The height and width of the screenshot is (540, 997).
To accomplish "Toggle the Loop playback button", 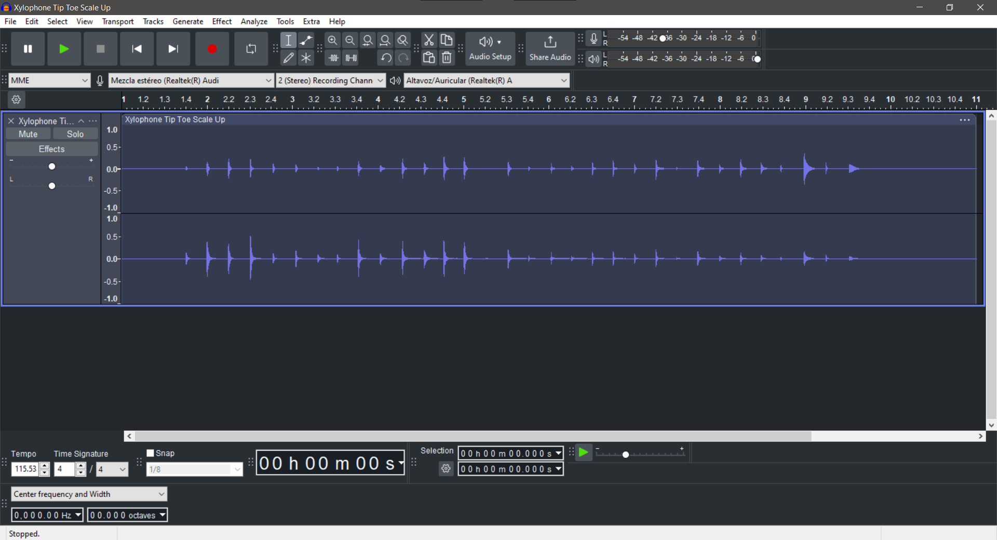I will pos(251,49).
